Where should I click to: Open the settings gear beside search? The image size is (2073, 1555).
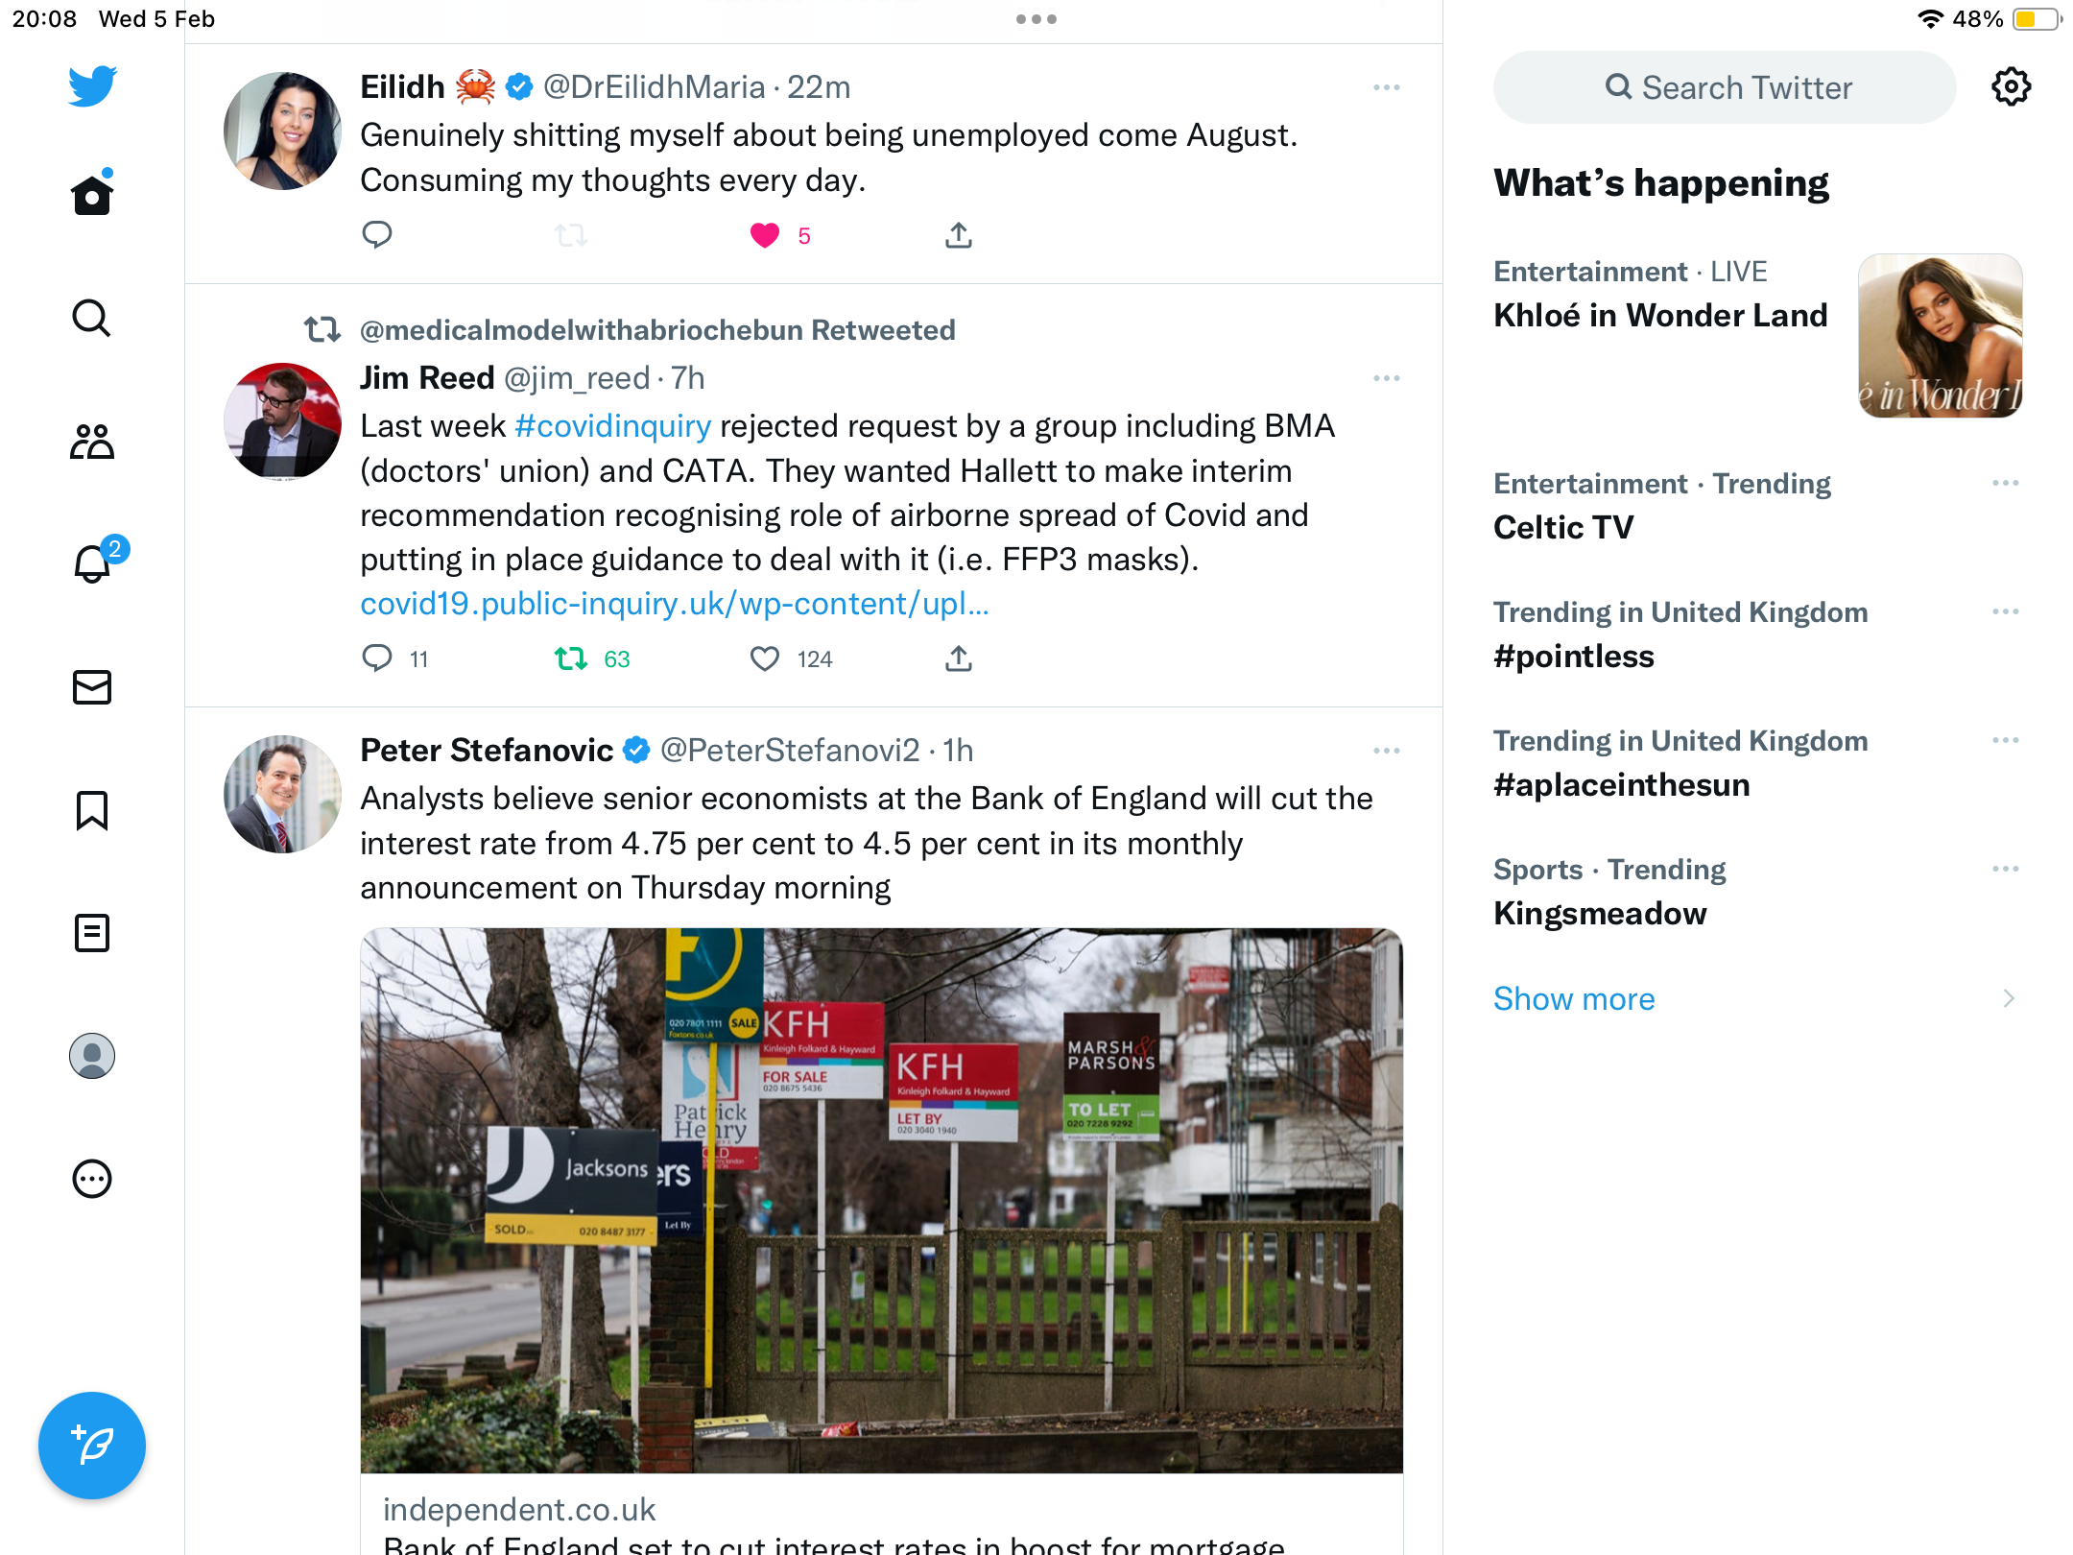click(2011, 87)
